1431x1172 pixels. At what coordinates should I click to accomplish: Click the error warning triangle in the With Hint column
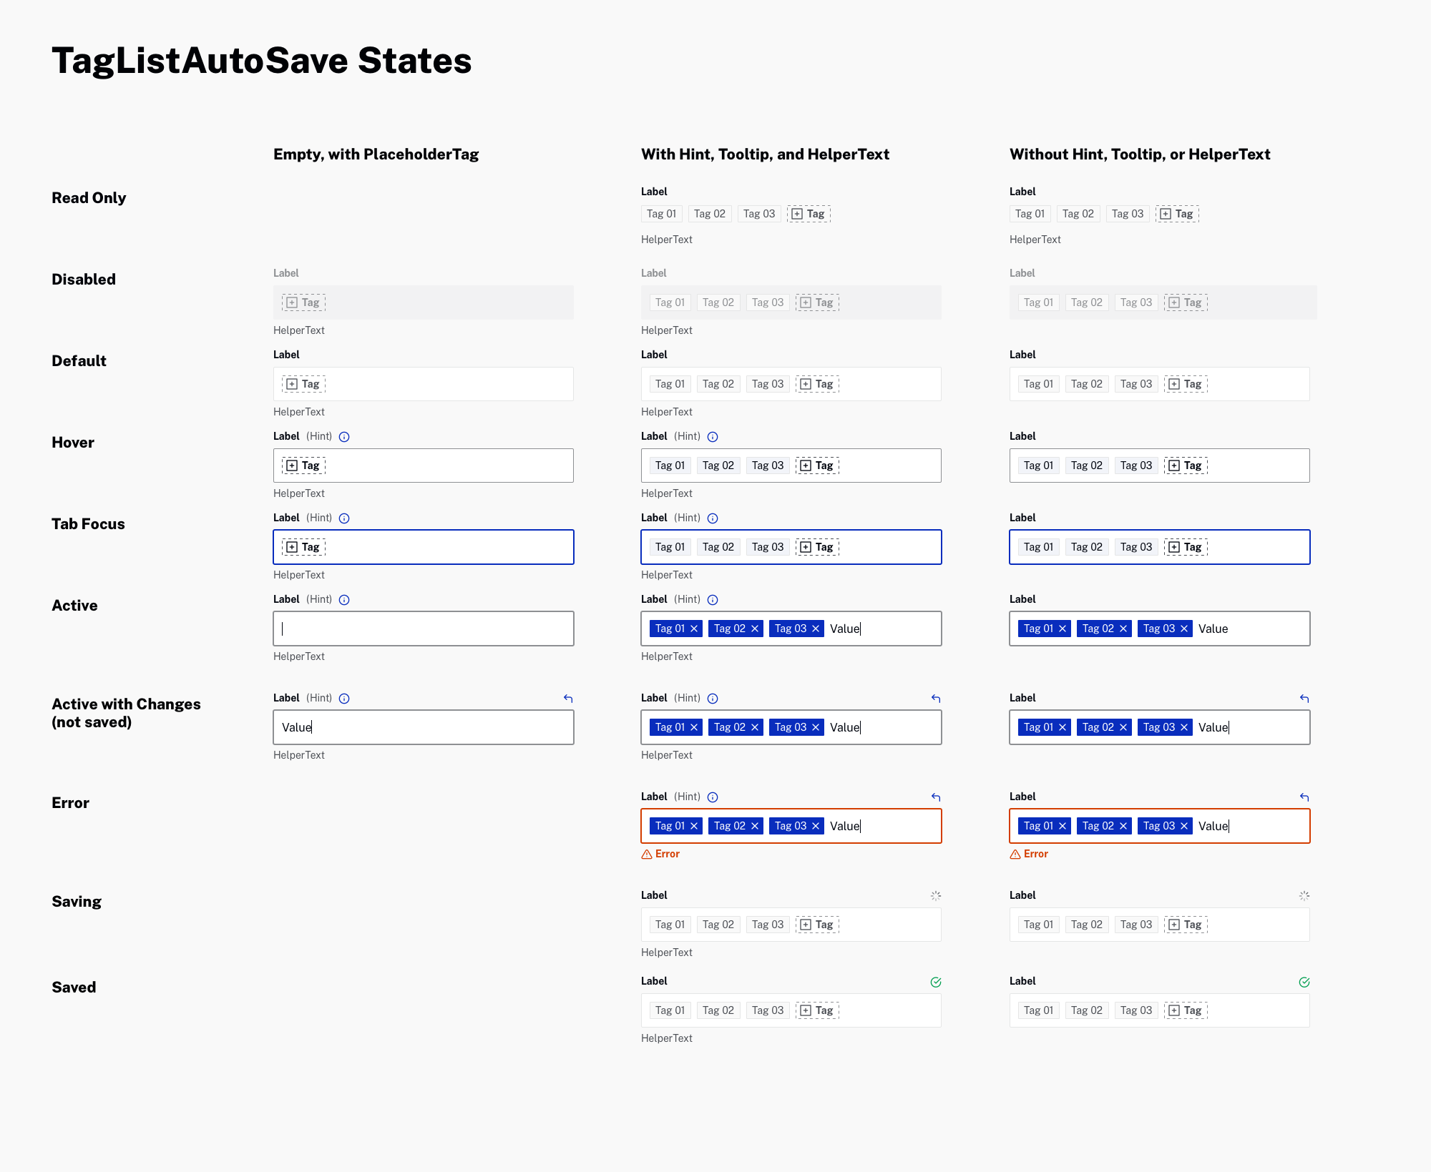pos(647,855)
